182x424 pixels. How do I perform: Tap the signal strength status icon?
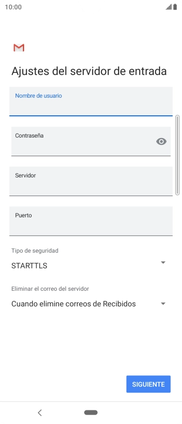coord(169,7)
